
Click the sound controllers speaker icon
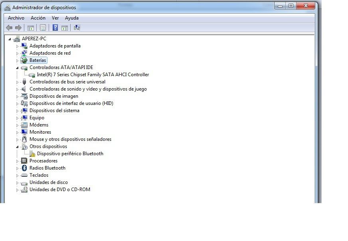24,89
